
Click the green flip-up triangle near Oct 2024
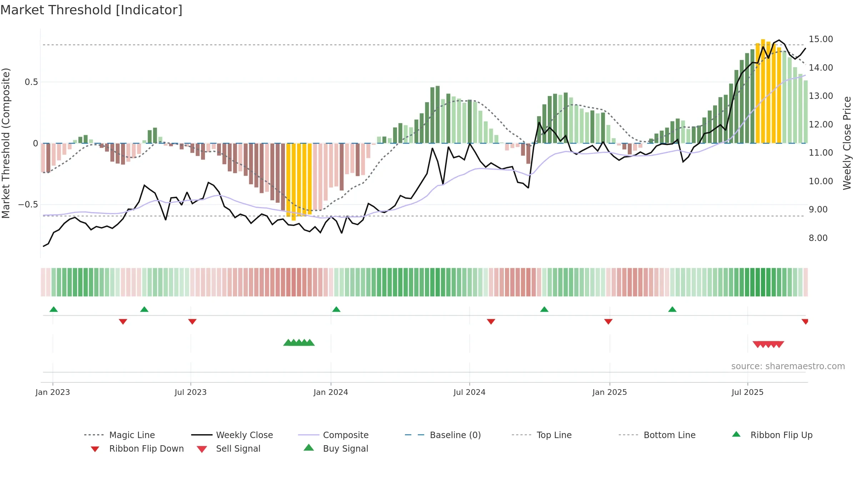544,309
